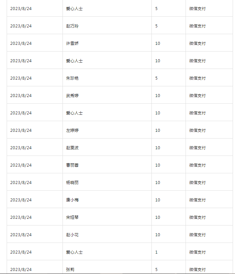Select the donor name 许雪娇
The width and height of the screenshot is (235, 274).
pos(72,43)
